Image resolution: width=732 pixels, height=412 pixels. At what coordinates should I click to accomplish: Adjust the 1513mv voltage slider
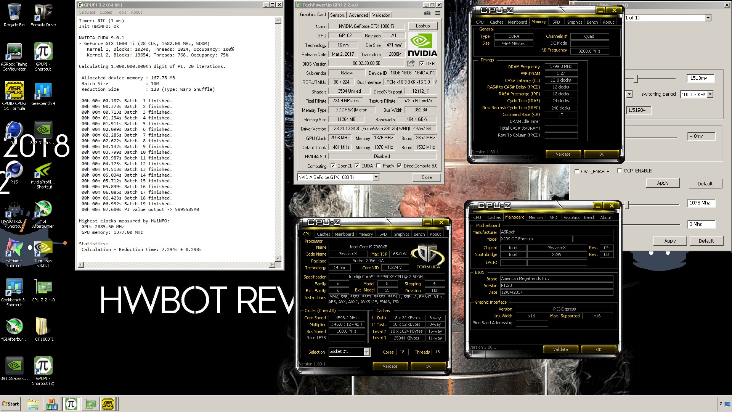(636, 79)
